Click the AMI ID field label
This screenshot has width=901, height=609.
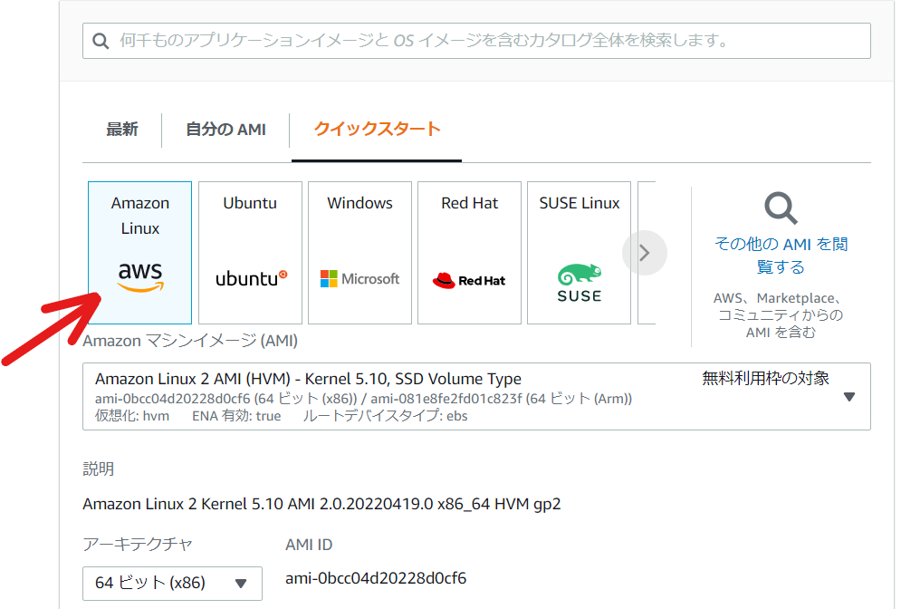pos(309,545)
